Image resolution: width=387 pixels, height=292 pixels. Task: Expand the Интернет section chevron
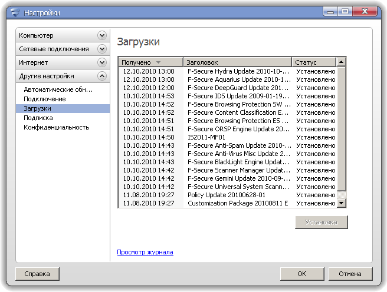(x=101, y=62)
